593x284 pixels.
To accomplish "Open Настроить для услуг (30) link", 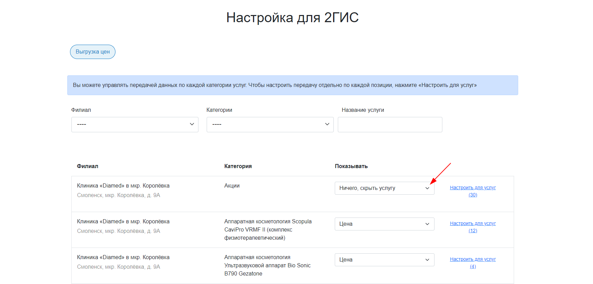I will 473,191.
